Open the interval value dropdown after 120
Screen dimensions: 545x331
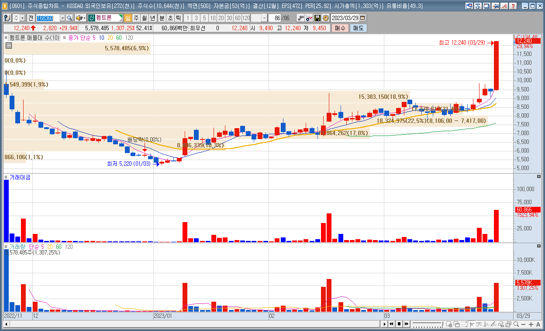click(264, 18)
